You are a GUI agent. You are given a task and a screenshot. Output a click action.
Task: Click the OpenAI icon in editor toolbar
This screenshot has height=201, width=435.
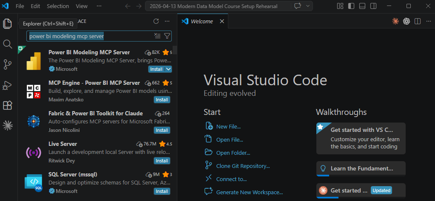pos(407,21)
